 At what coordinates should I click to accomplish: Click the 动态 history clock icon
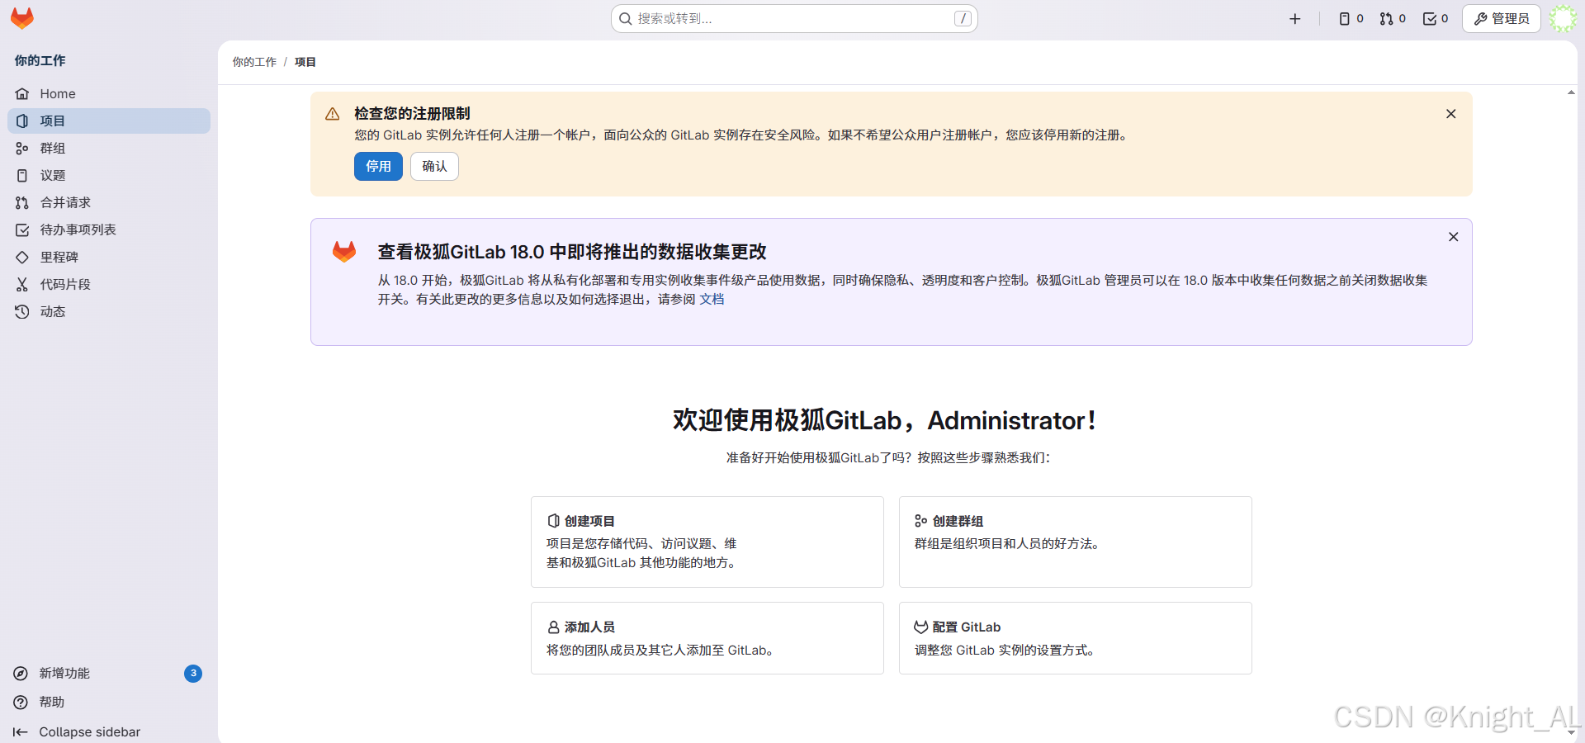click(22, 311)
